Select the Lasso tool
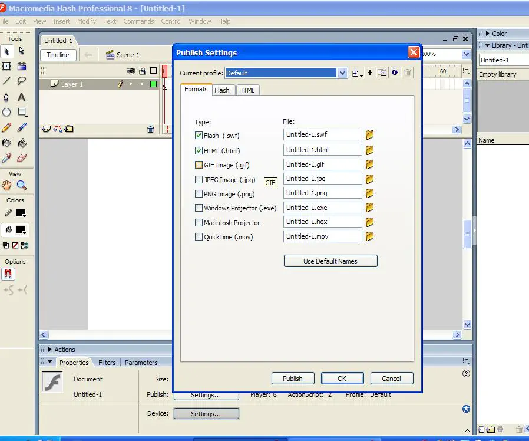This screenshot has width=529, height=441. click(x=22, y=81)
